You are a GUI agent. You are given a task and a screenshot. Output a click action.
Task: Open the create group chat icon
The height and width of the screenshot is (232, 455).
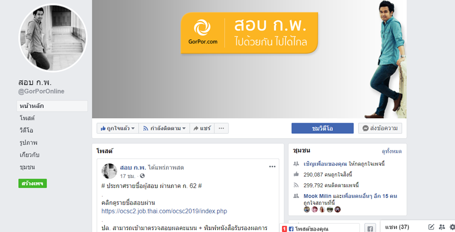442,227
